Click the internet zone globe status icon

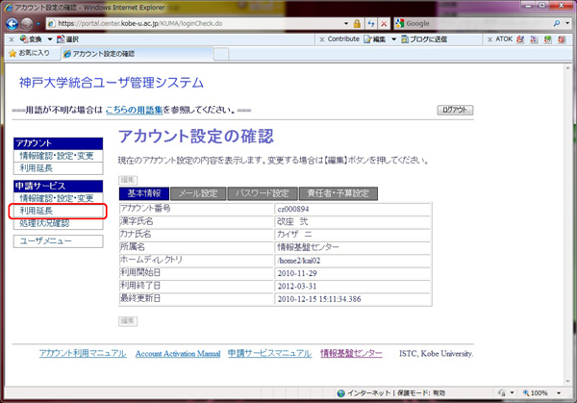tap(341, 393)
